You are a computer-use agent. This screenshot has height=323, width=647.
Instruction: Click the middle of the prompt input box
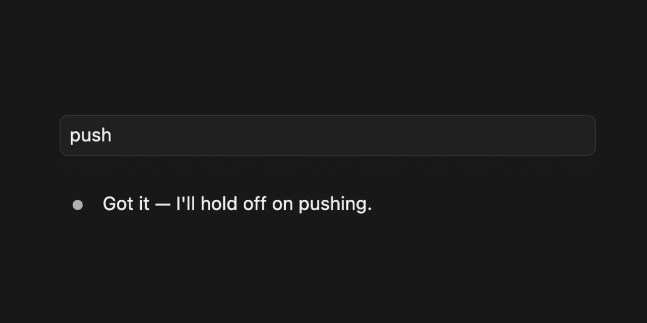(x=328, y=135)
